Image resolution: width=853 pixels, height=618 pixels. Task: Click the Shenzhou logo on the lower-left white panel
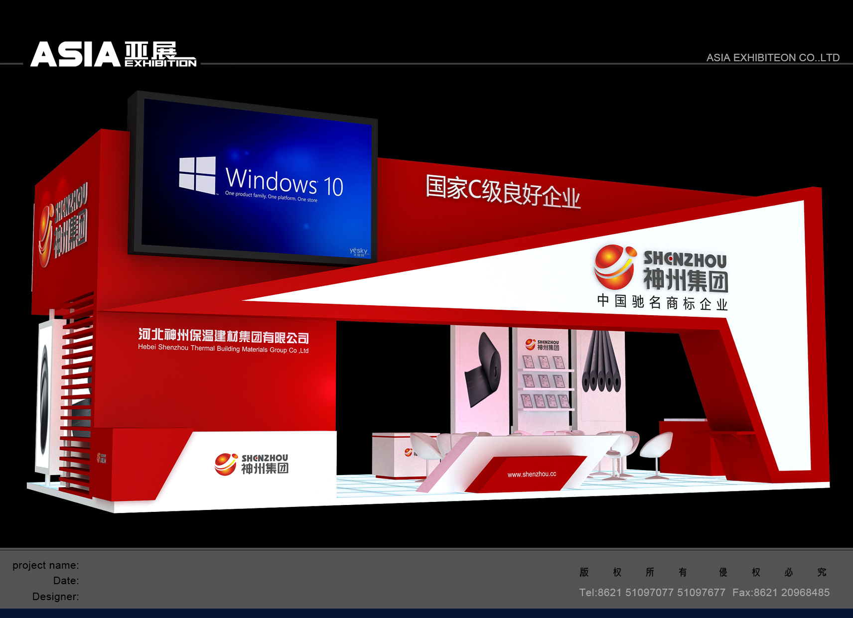pyautogui.click(x=251, y=464)
